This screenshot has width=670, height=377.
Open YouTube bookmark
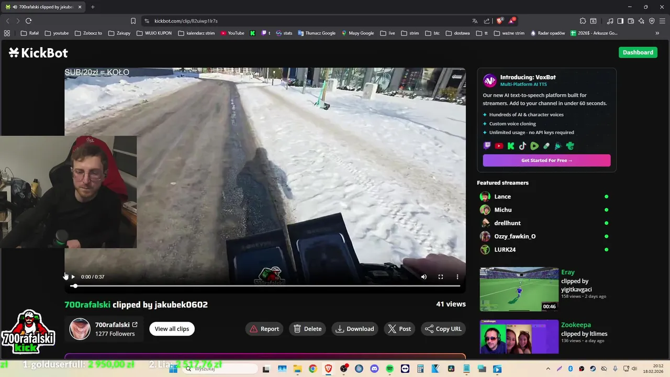coord(232,33)
